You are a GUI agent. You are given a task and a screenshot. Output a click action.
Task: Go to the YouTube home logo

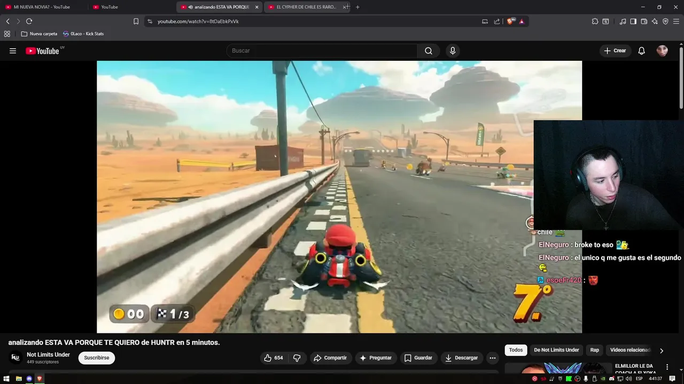[x=42, y=51]
